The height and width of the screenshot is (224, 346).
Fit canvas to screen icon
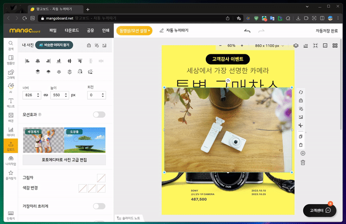[315, 46]
